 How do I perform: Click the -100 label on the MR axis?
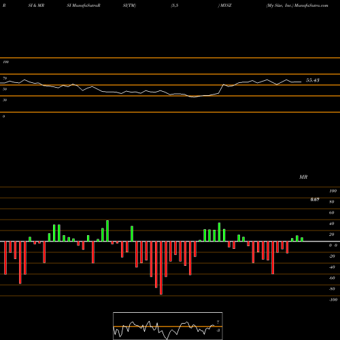(333, 300)
